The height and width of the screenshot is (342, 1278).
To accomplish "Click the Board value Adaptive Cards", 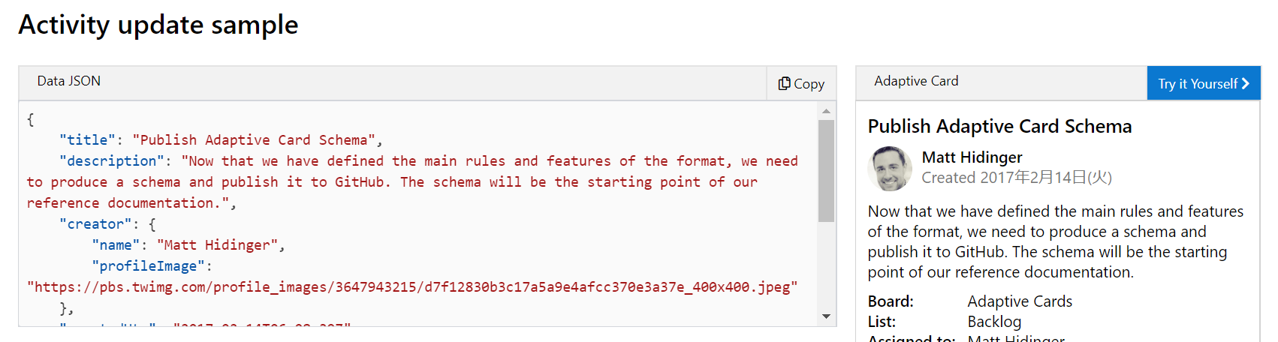I will 1020,301.
